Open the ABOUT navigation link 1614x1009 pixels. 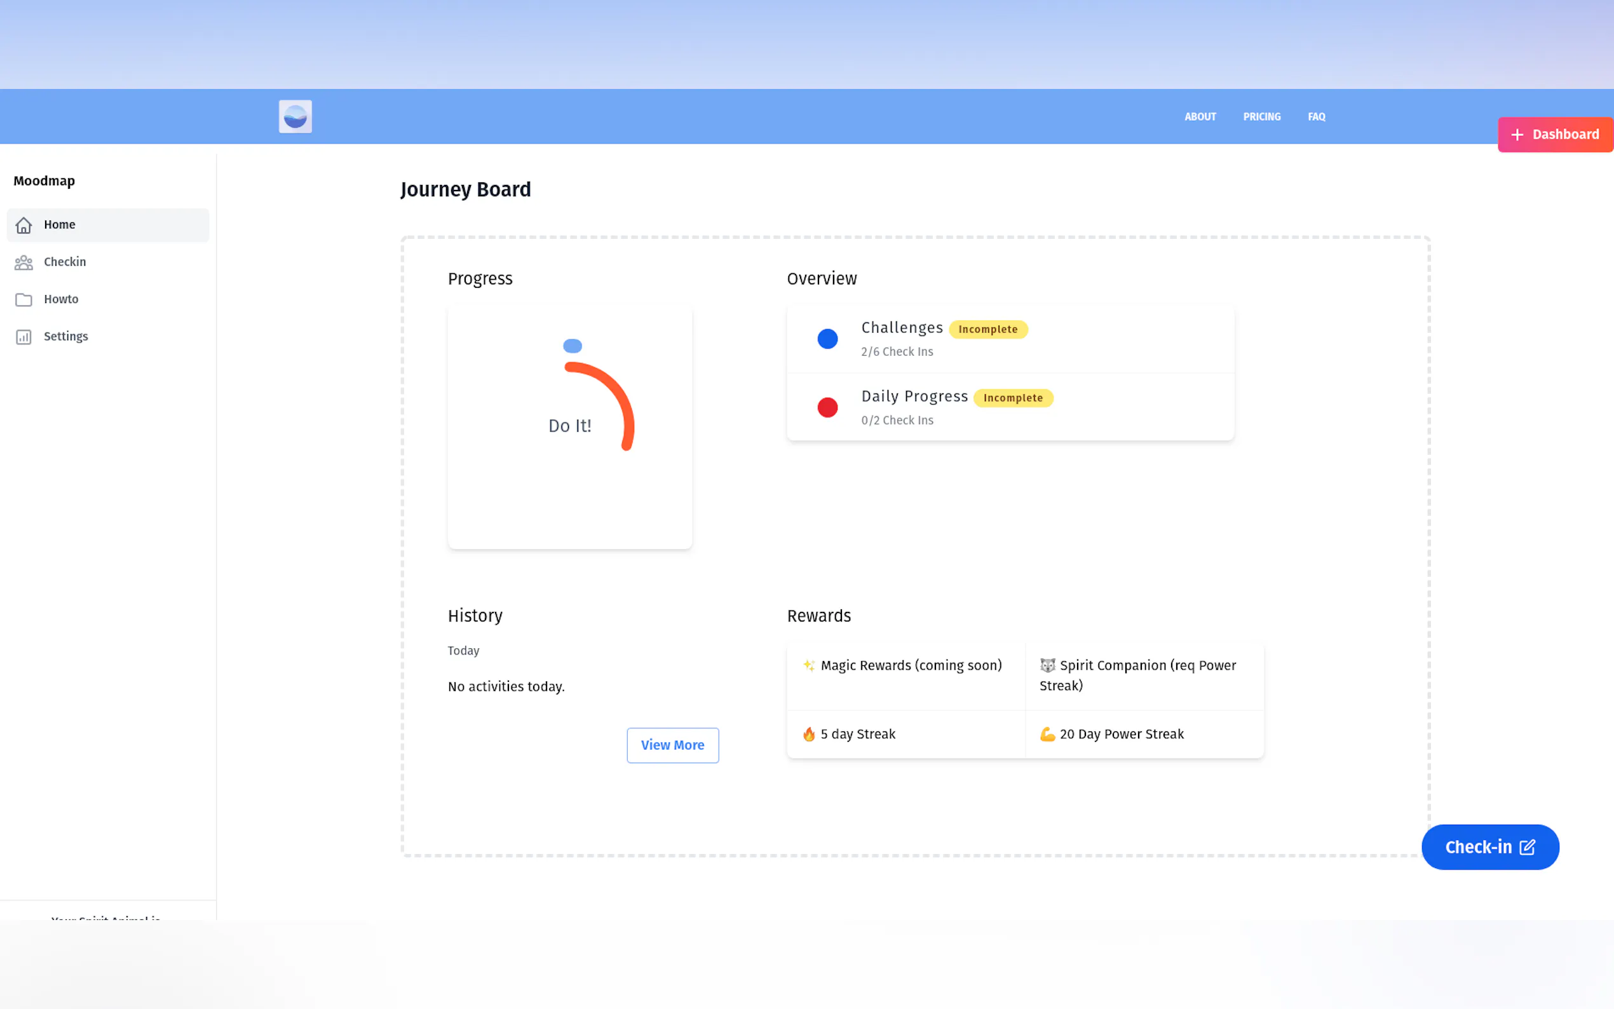(x=1200, y=117)
